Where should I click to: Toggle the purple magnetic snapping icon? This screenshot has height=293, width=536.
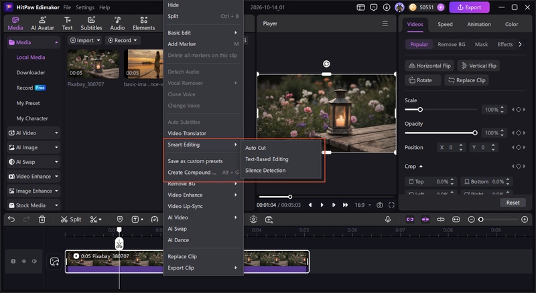(x=425, y=219)
